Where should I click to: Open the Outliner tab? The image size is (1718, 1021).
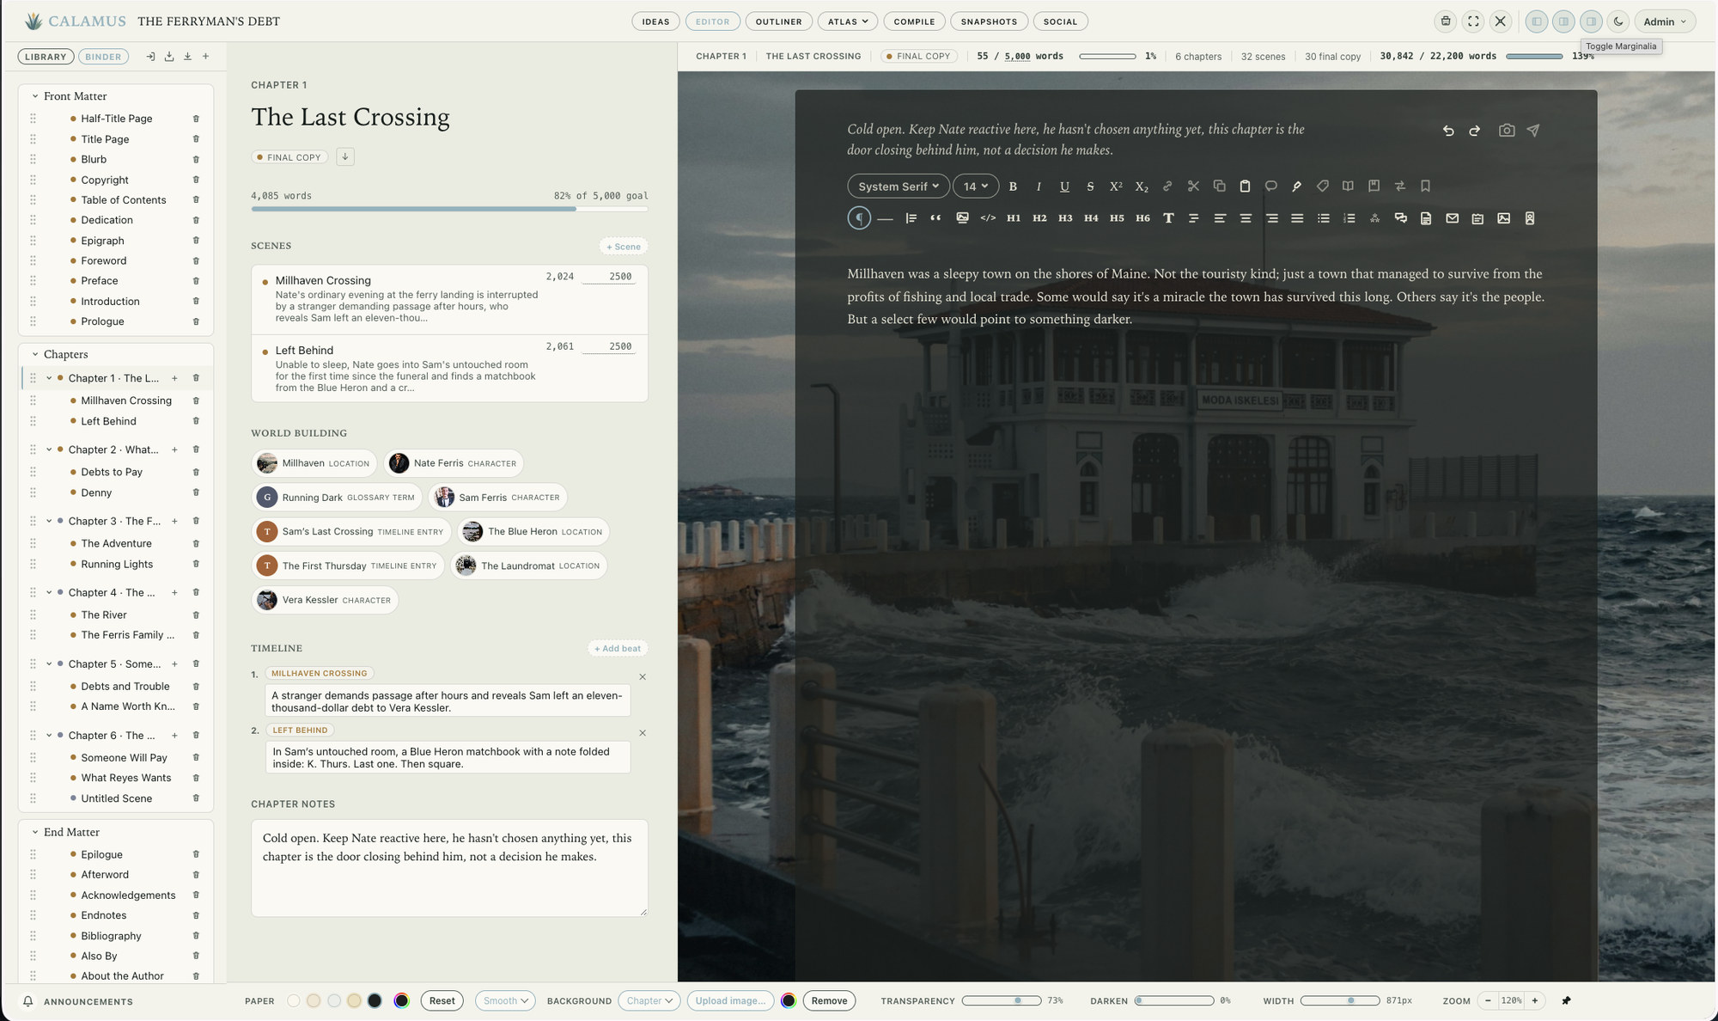point(778,21)
